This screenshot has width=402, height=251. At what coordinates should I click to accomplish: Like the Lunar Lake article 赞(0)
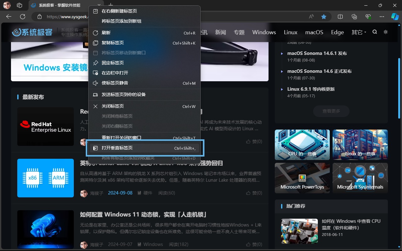254,193
